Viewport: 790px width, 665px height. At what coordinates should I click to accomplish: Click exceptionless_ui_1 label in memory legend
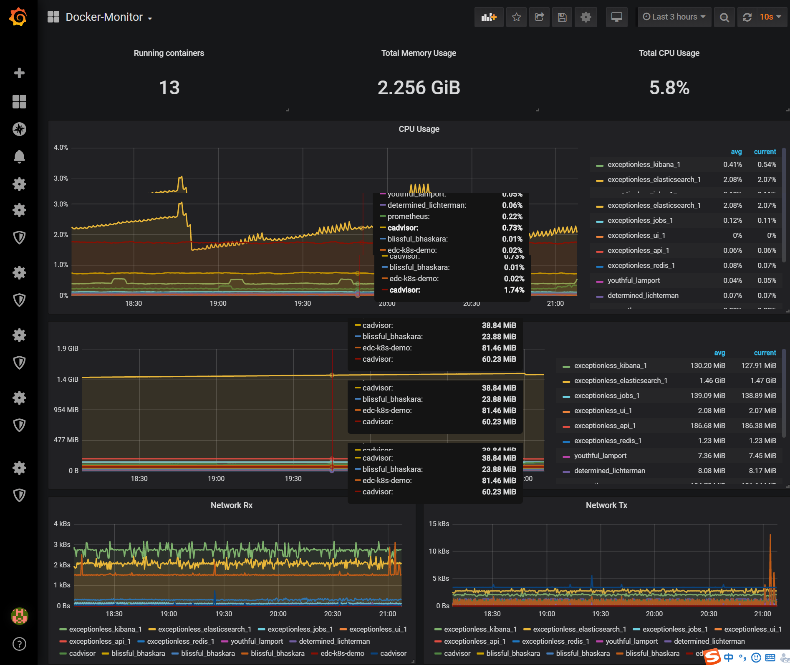pos(603,411)
